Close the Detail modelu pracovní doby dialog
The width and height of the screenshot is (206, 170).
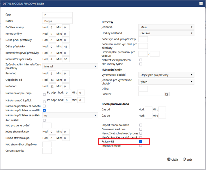(201, 4)
